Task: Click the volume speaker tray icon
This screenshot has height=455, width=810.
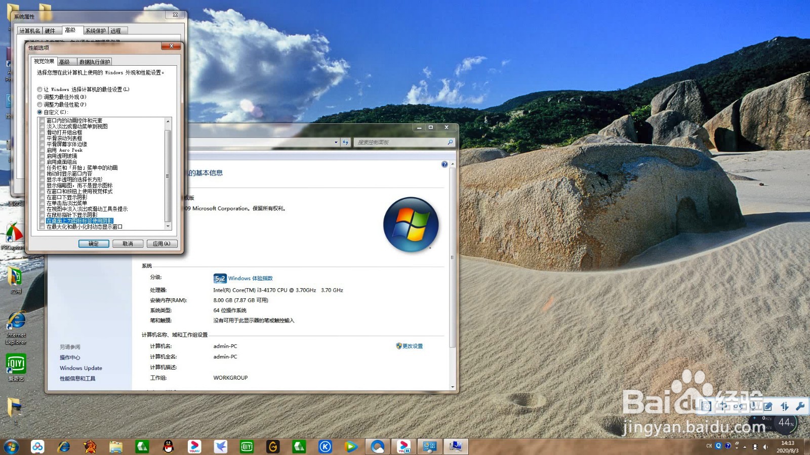Action: (x=765, y=446)
